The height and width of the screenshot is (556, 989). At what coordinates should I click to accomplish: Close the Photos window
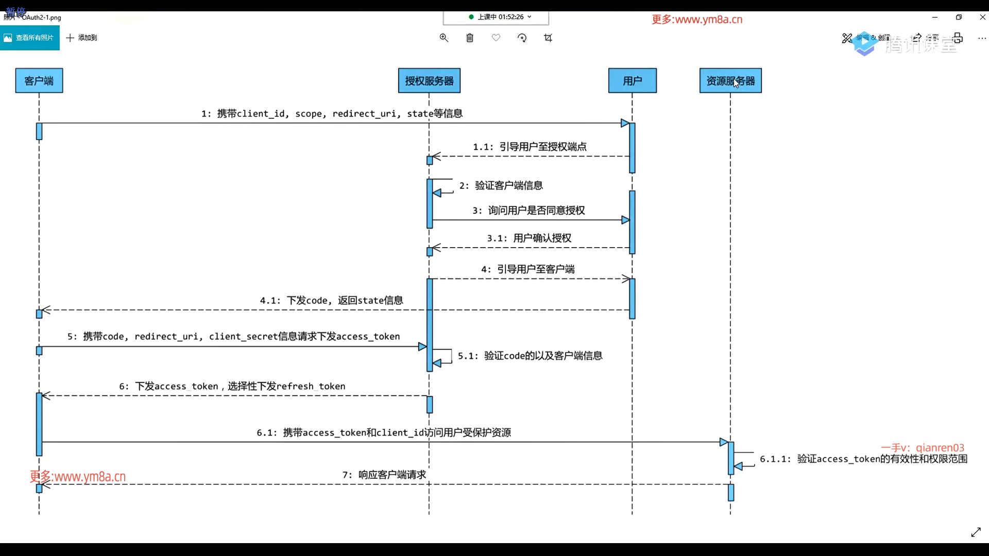click(982, 17)
